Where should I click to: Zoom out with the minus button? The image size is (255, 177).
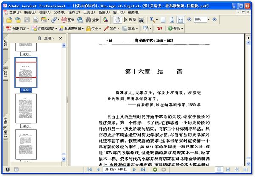[189, 20]
